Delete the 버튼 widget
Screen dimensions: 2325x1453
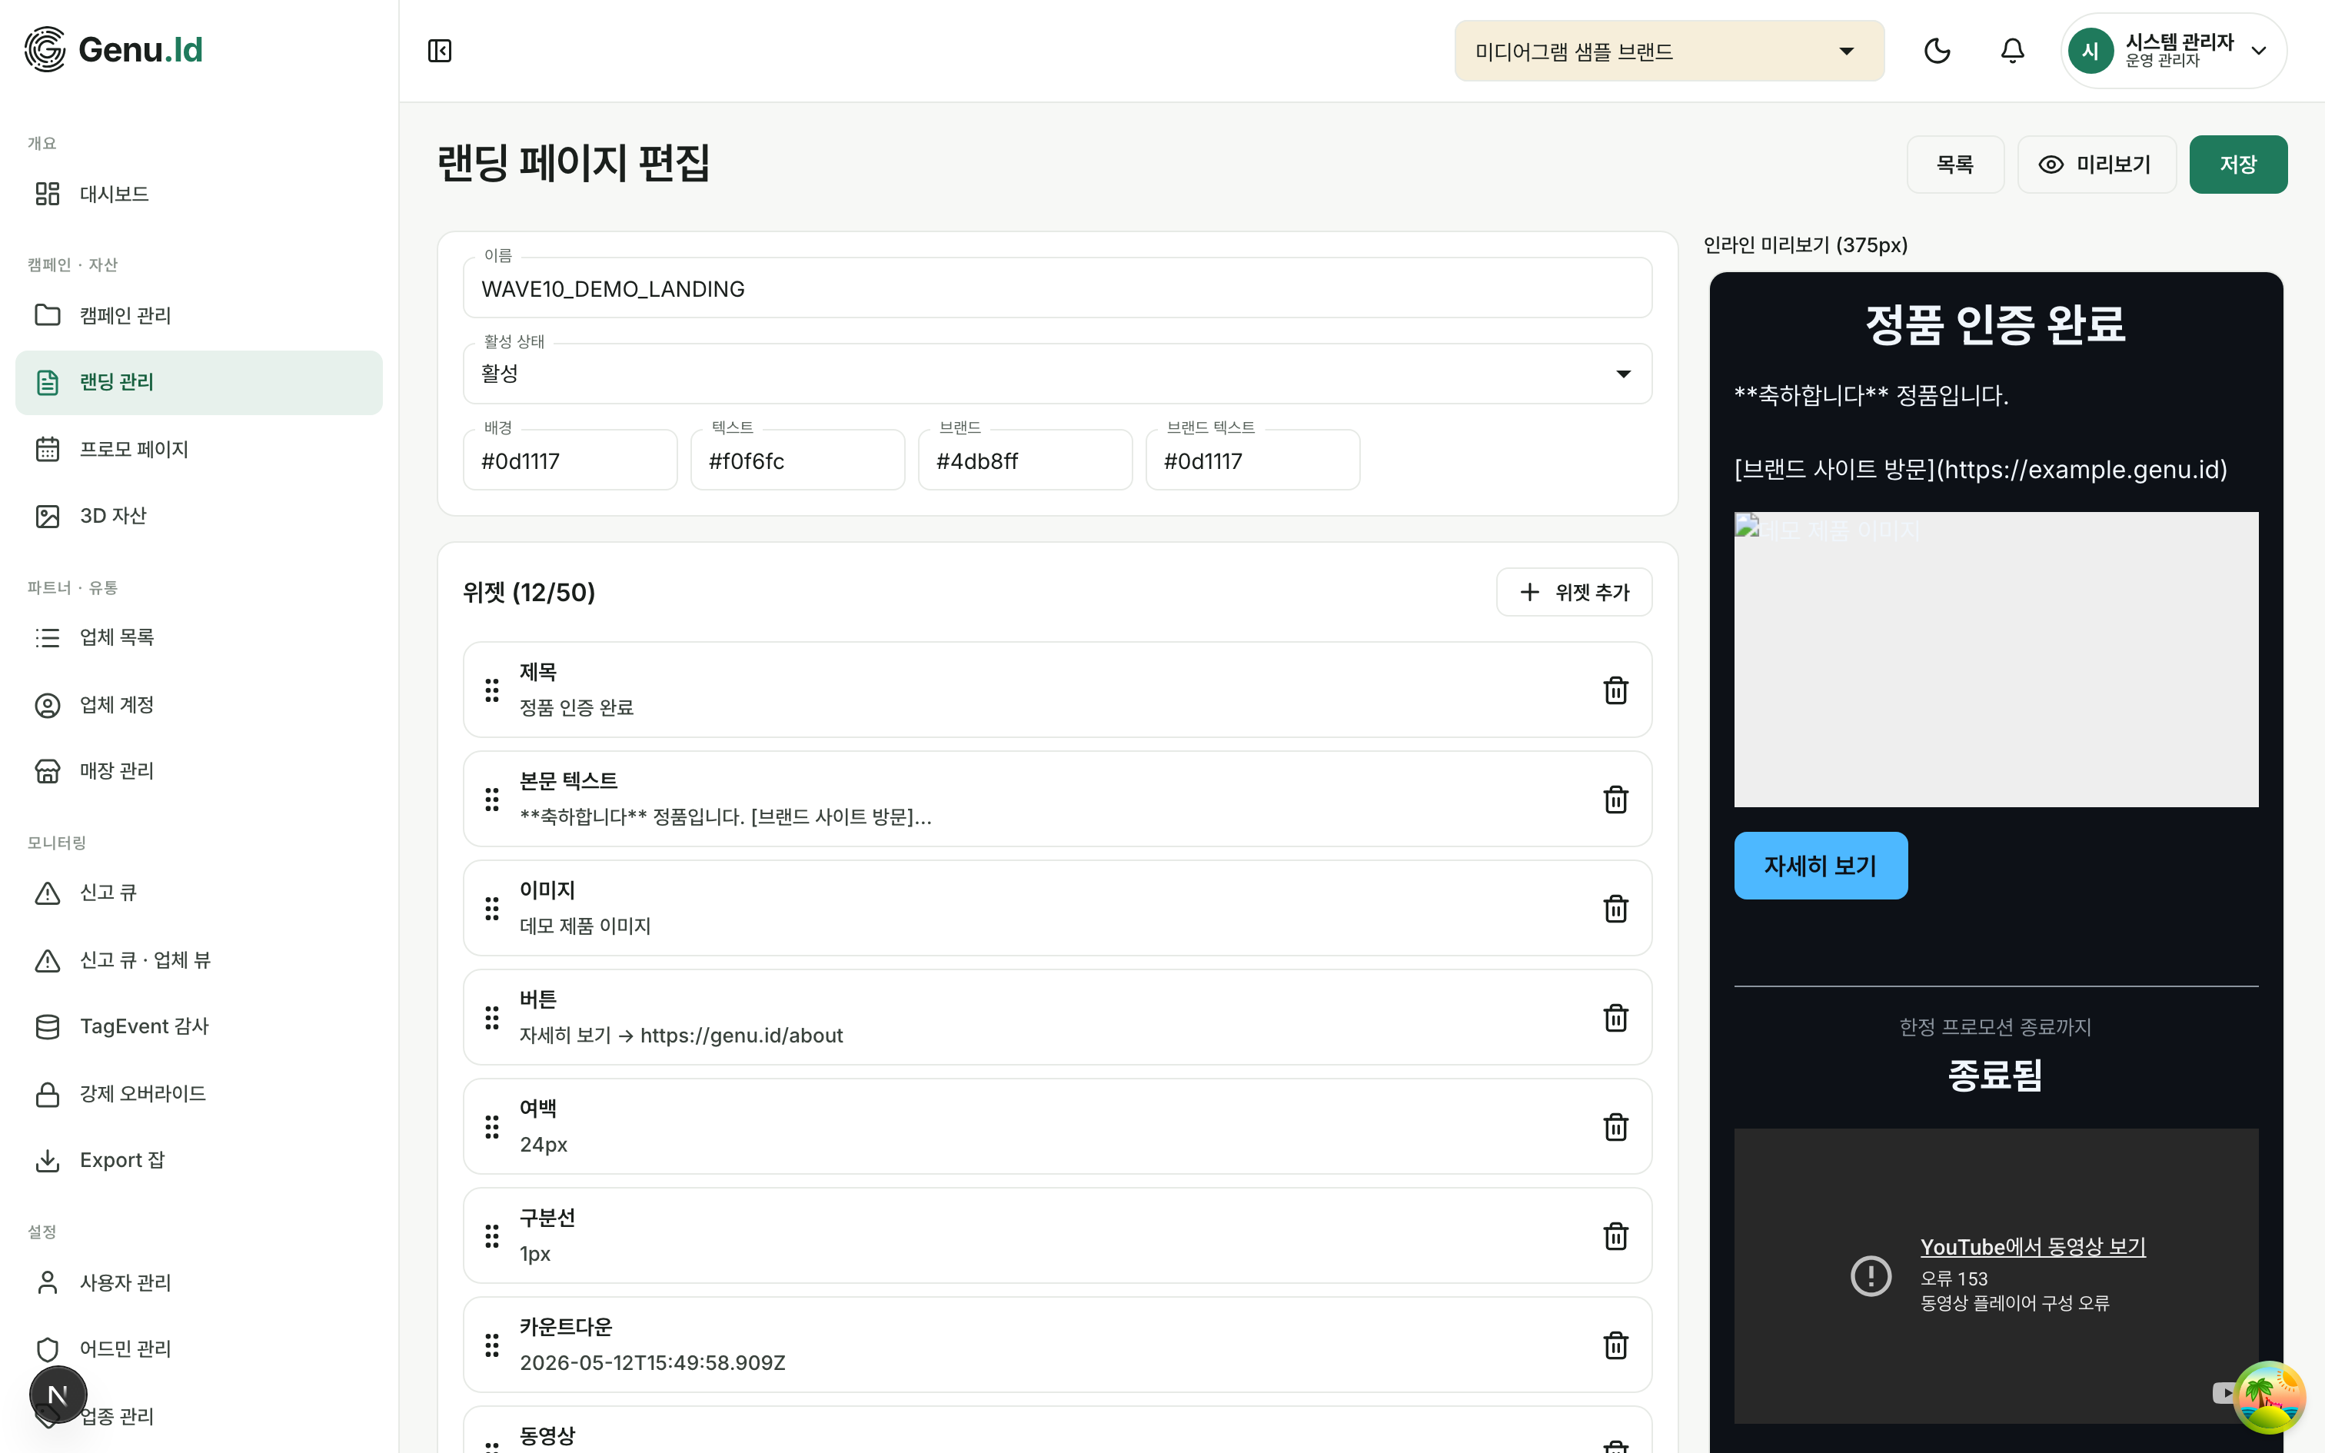[x=1615, y=1018]
